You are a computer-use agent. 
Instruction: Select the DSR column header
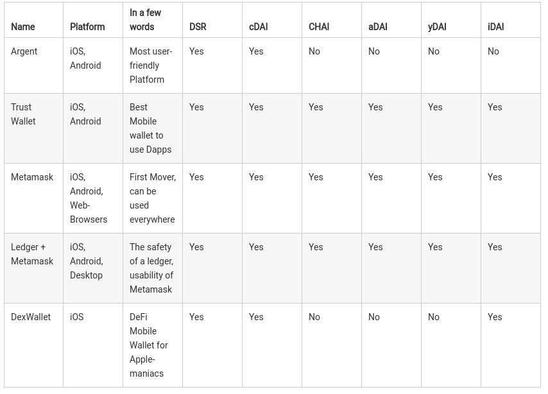198,27
